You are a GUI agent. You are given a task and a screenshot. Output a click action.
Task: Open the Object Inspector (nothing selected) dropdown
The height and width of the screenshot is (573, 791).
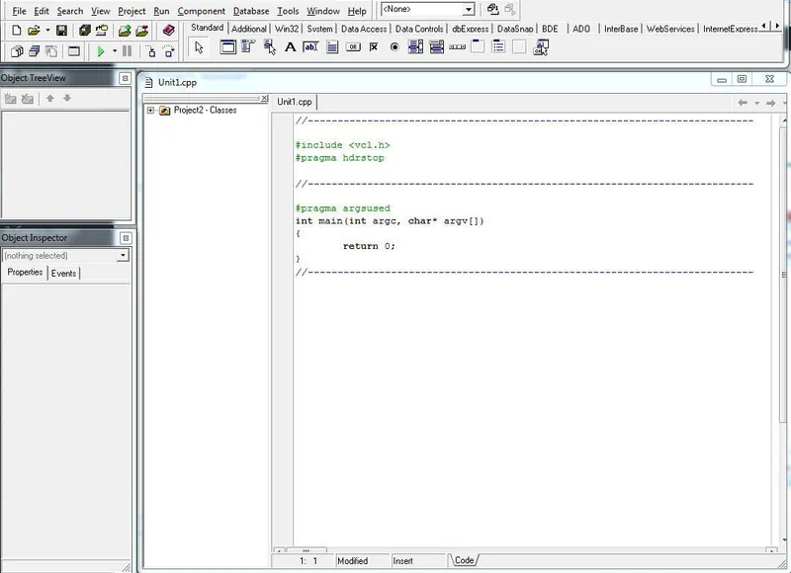tap(123, 256)
